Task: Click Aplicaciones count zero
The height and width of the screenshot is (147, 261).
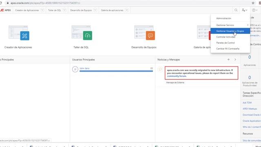Action: (x=250, y=57)
